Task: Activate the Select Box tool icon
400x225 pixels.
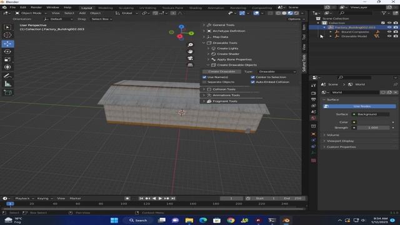Action: coord(7,27)
